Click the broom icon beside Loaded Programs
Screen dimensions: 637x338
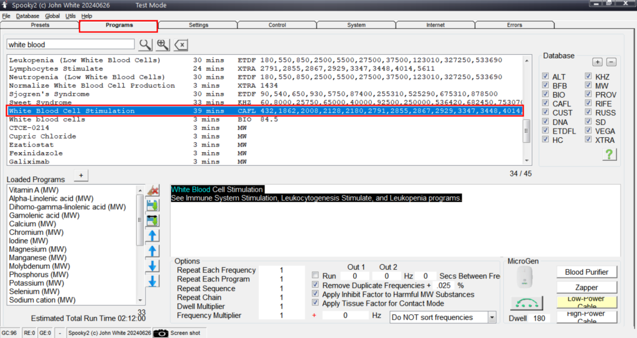coord(152,191)
